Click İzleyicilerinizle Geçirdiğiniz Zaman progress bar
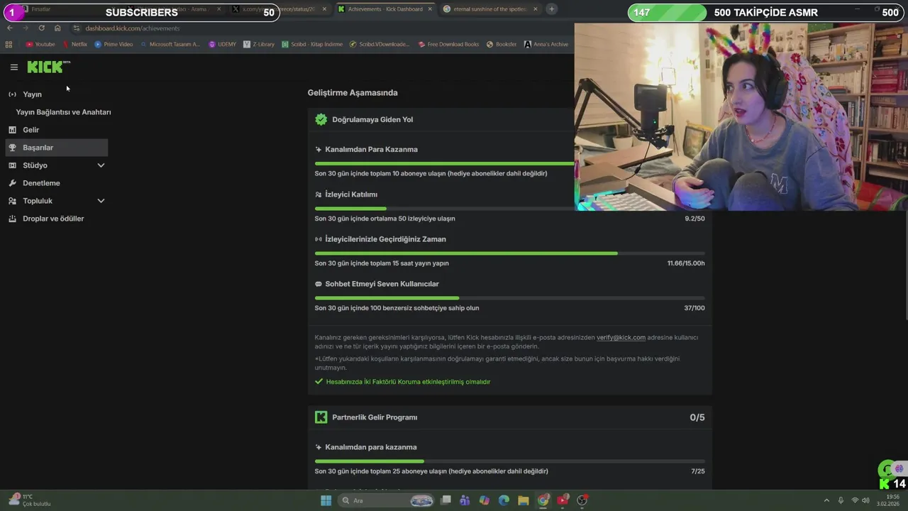Viewport: 908px width, 511px height. coord(509,253)
